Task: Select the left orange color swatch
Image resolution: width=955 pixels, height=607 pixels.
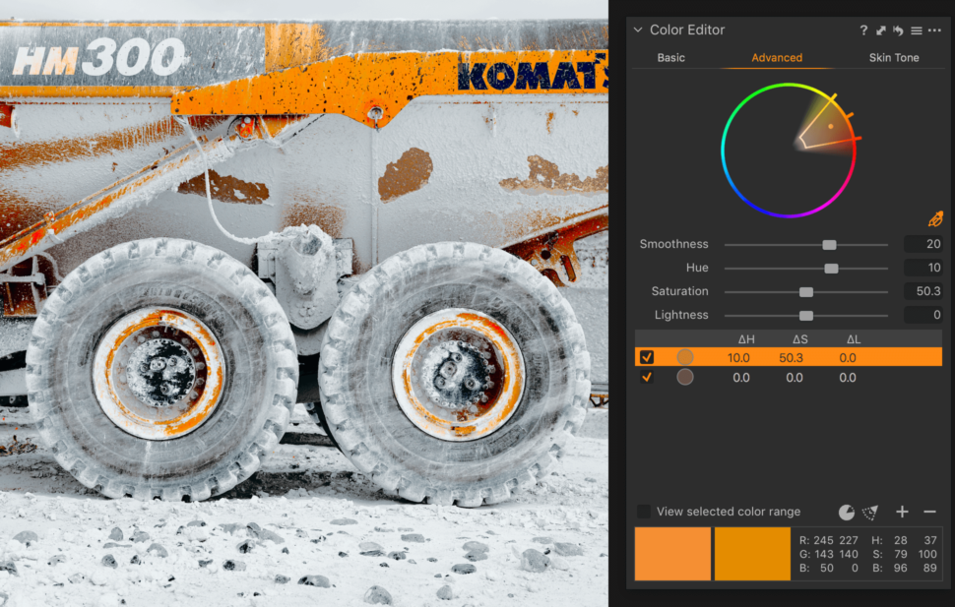Action: [672, 554]
